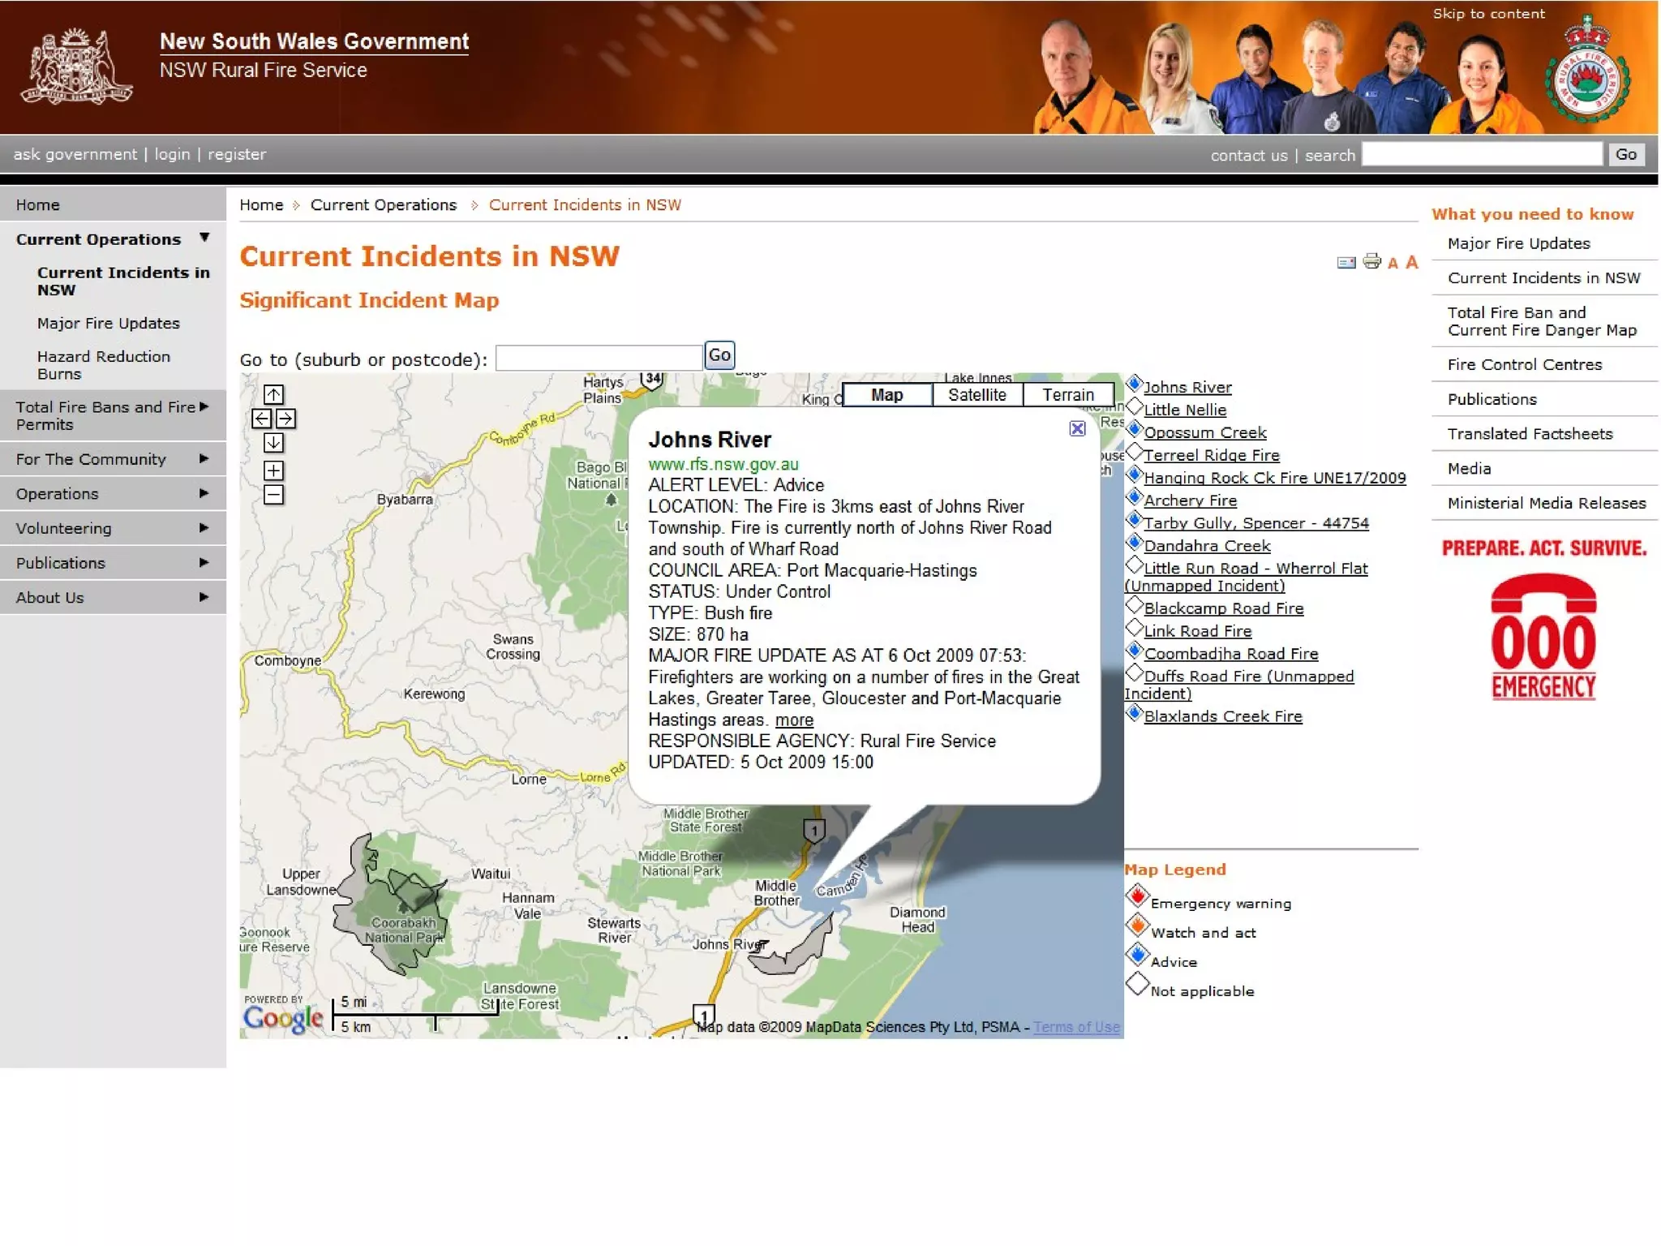The width and height of the screenshot is (1661, 1246).
Task: Click the suburb or postcode input field
Action: [599, 358]
